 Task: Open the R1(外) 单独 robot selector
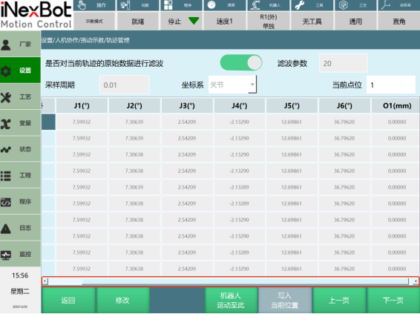269,22
